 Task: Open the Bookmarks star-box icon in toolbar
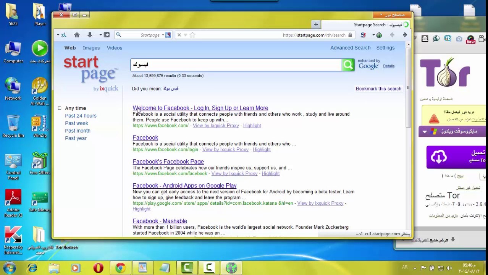pos(107,35)
